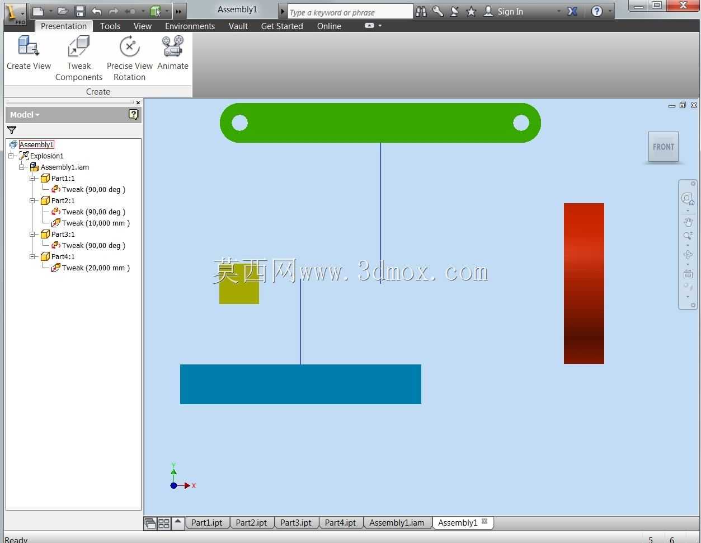Click the browser filter funnel icon

click(12, 130)
